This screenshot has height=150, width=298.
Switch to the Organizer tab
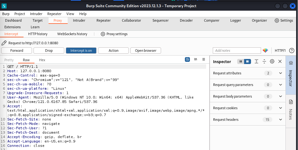tap(259, 21)
